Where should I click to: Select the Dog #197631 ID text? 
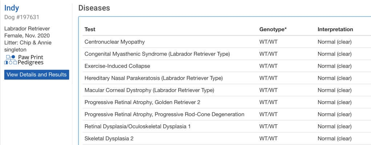click(22, 17)
